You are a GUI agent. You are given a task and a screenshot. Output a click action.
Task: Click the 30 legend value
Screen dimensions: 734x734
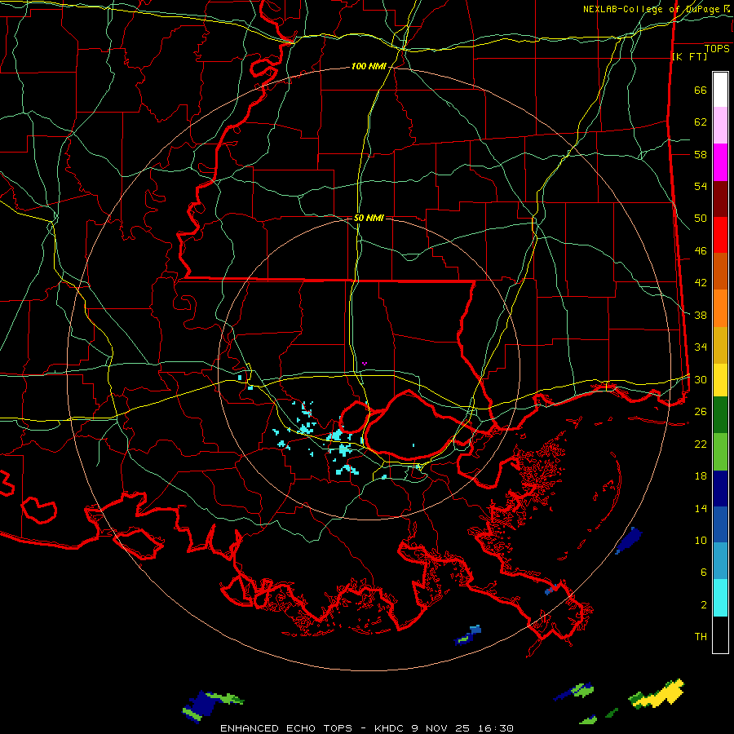pos(701,379)
